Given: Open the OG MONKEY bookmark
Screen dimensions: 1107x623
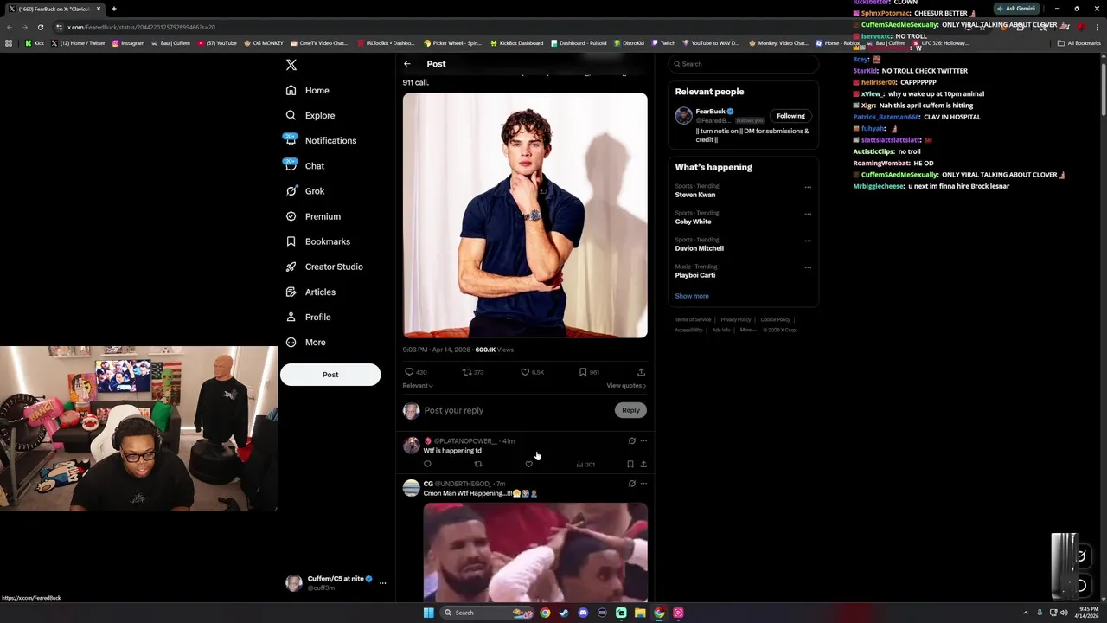Looking at the screenshot, I should click(x=264, y=43).
